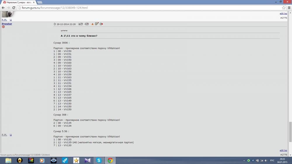Screen dimensions: 292x164
Task: Open the Chrome hamburger menu
Action: point(288,8)
